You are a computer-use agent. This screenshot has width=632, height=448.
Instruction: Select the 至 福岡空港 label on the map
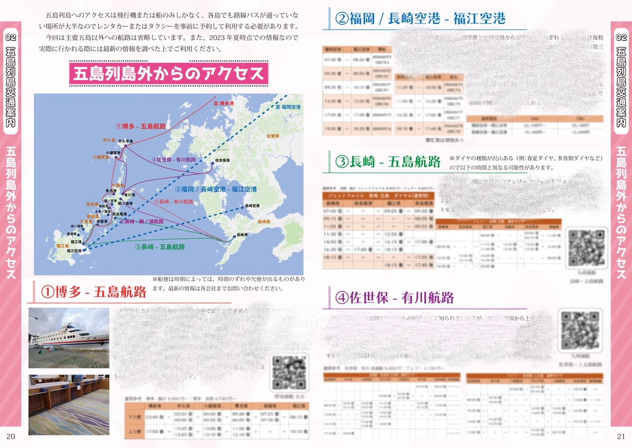click(289, 107)
